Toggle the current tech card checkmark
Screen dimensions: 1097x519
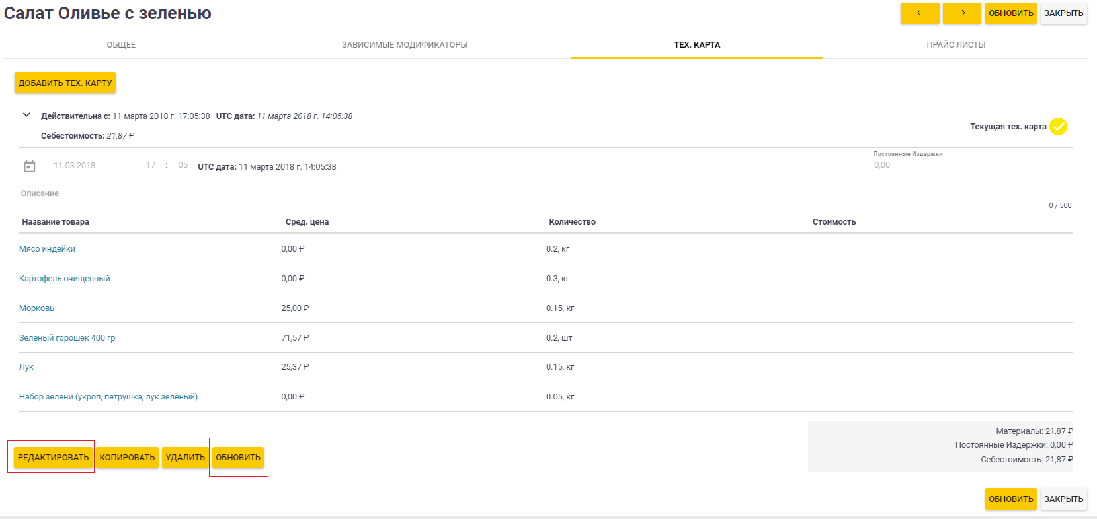click(1058, 126)
